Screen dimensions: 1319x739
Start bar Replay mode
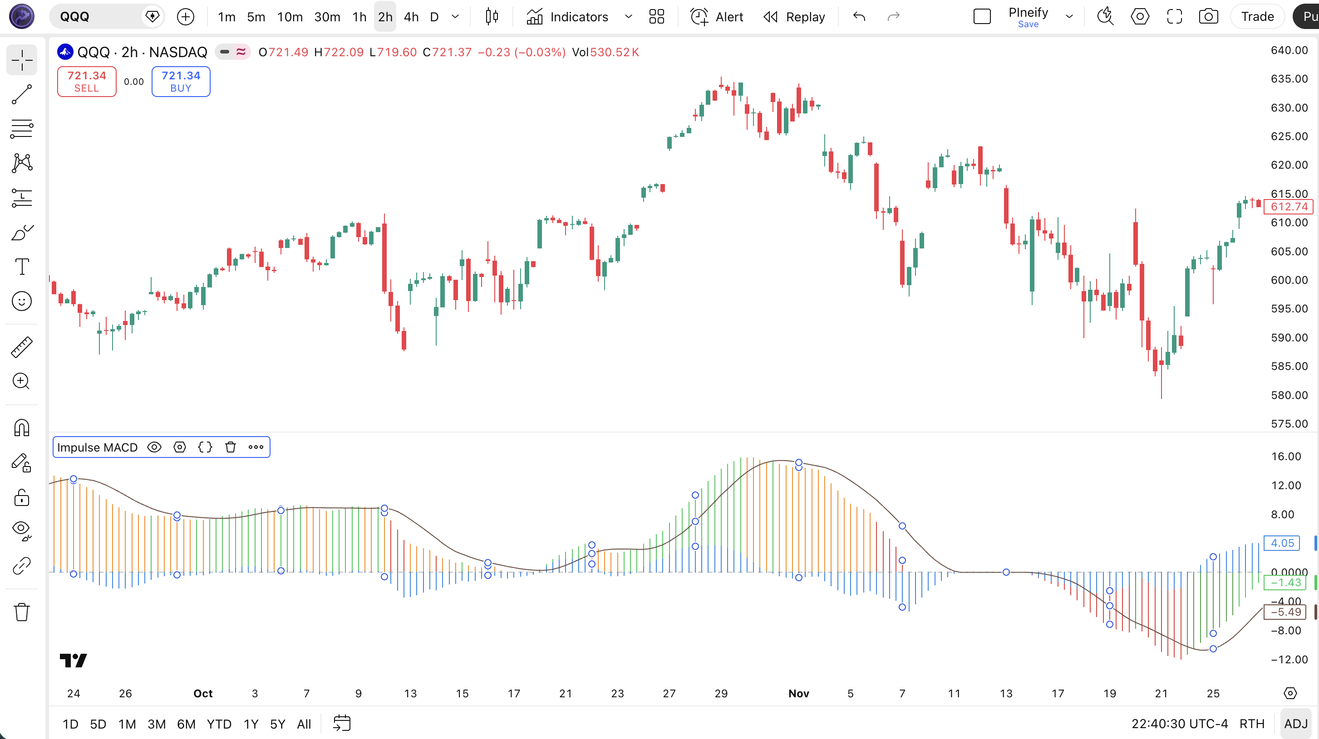[794, 17]
